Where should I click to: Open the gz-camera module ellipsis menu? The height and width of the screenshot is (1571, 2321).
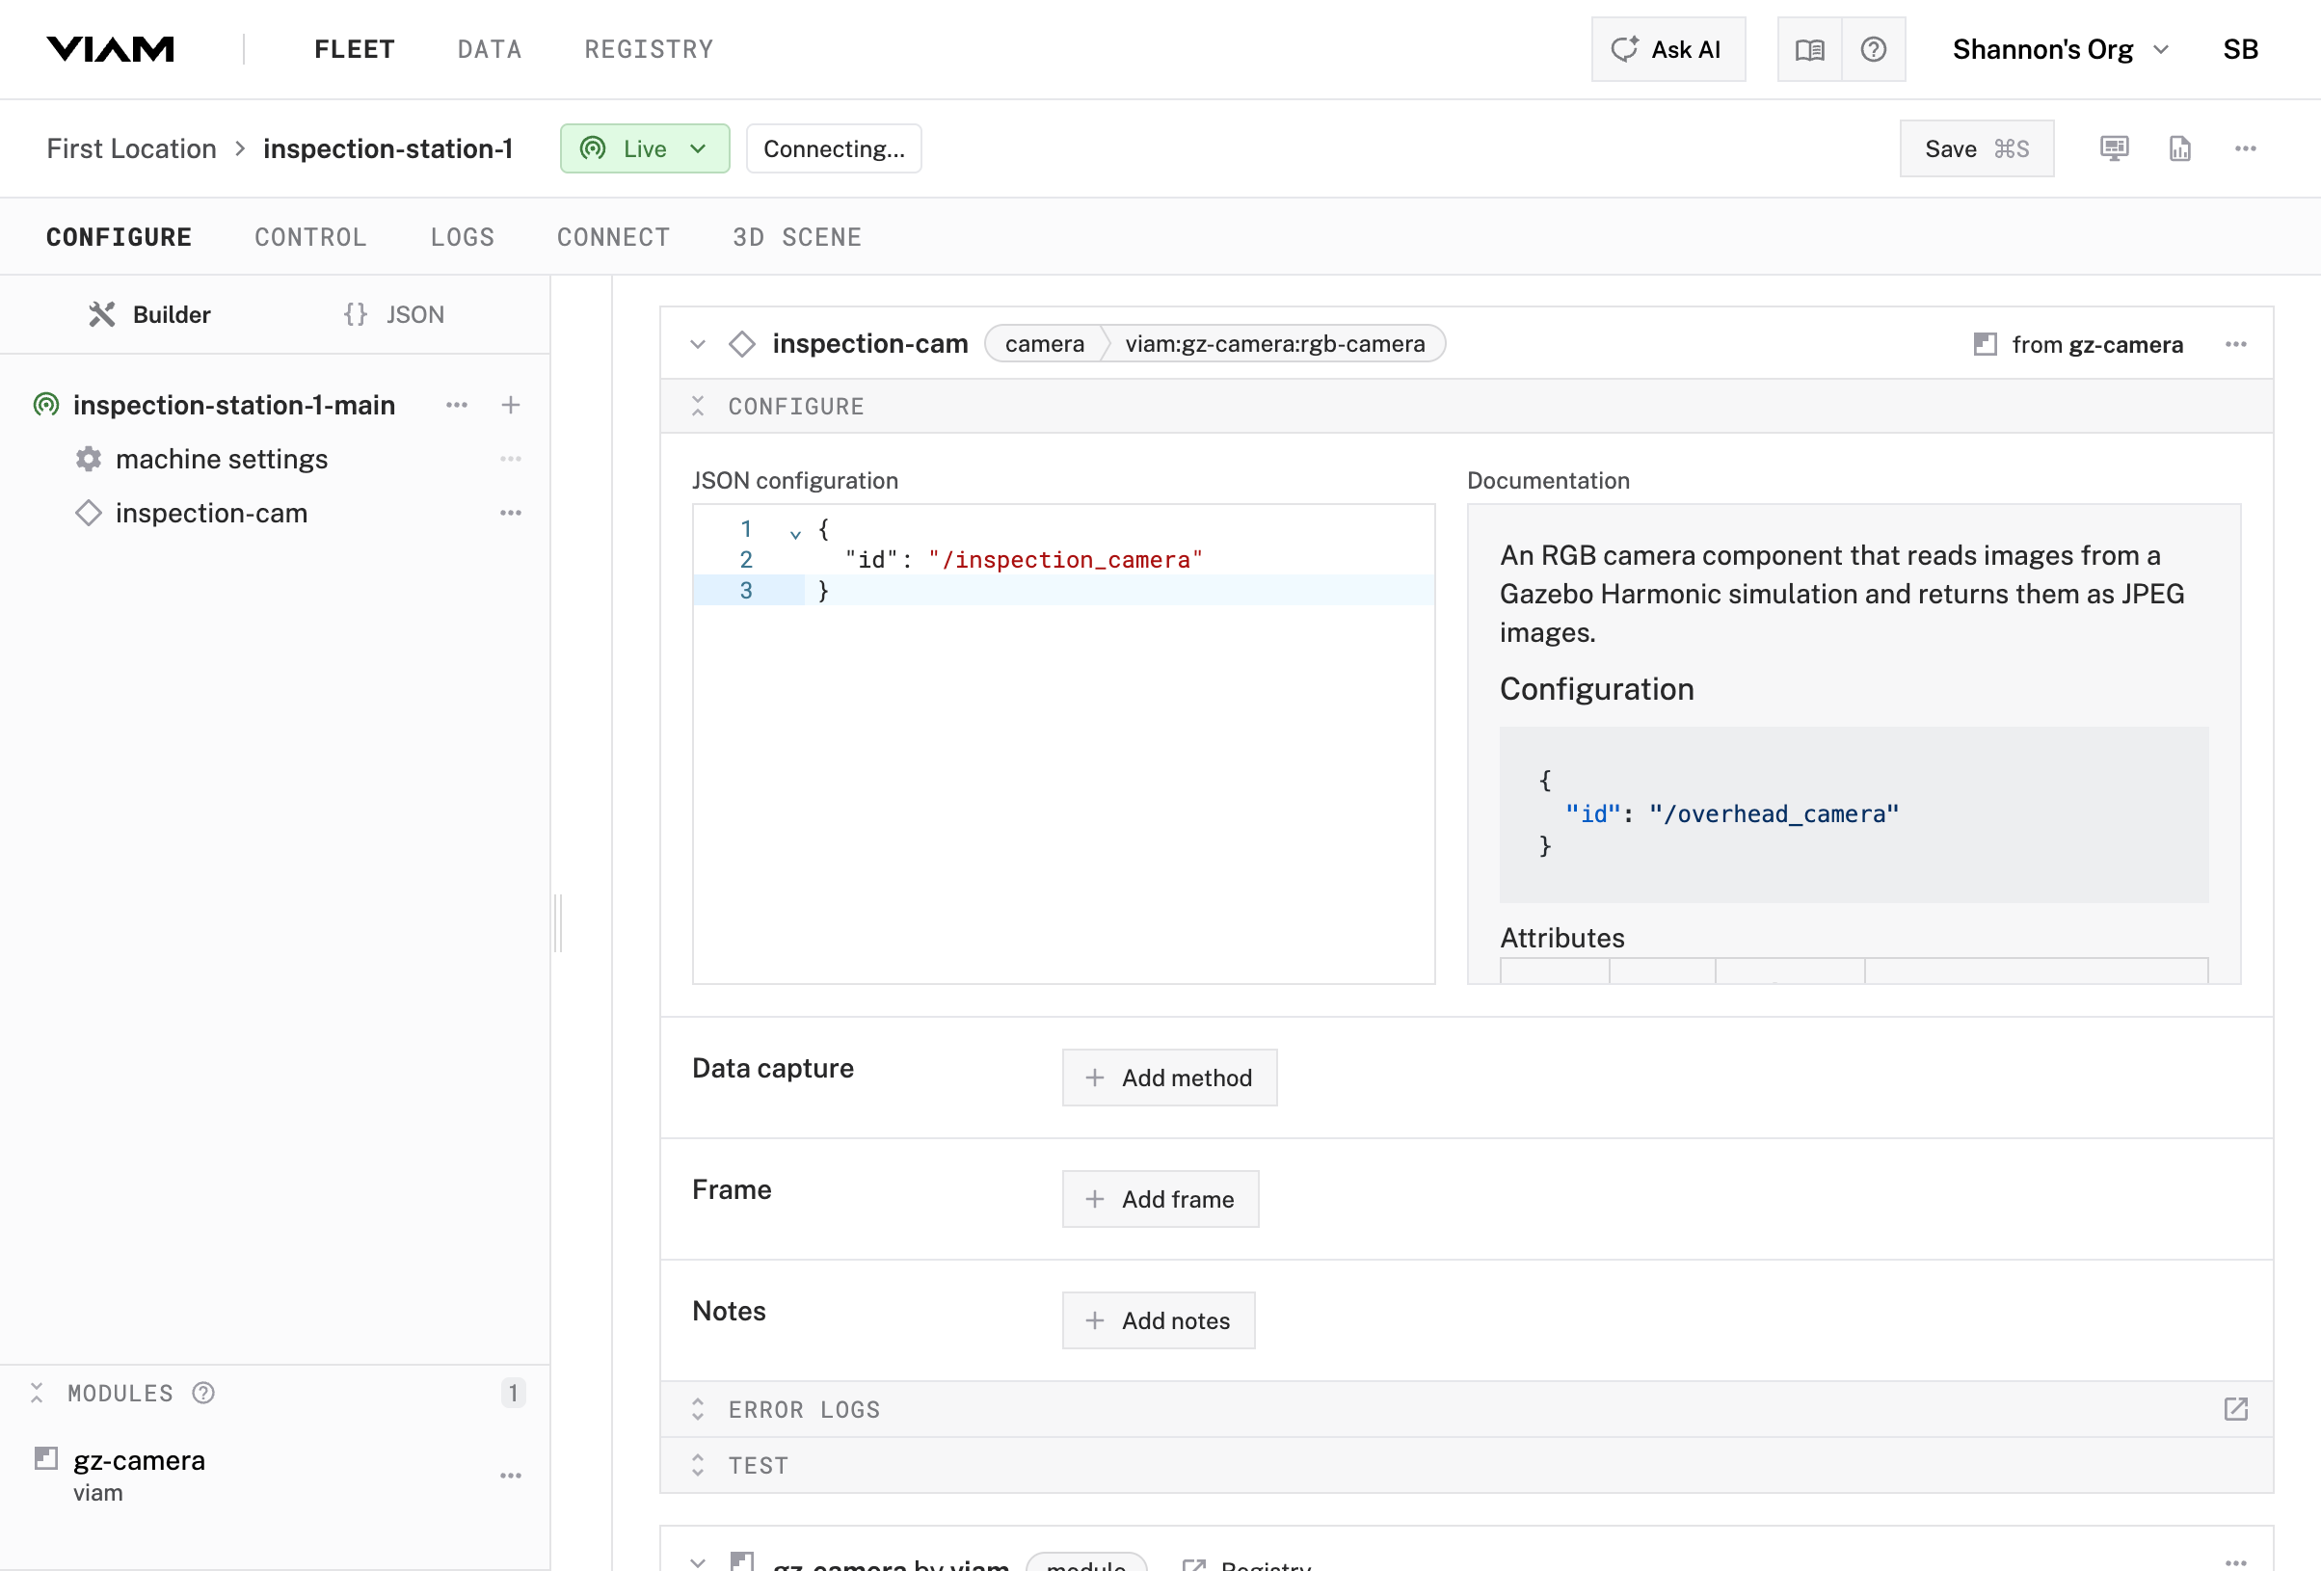(510, 1476)
